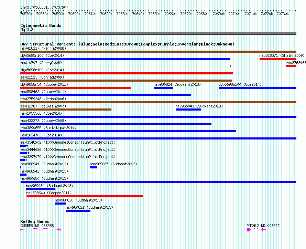Click the blue nsv969085 gain bar
Screen dimensions: 306x249
(94, 167)
